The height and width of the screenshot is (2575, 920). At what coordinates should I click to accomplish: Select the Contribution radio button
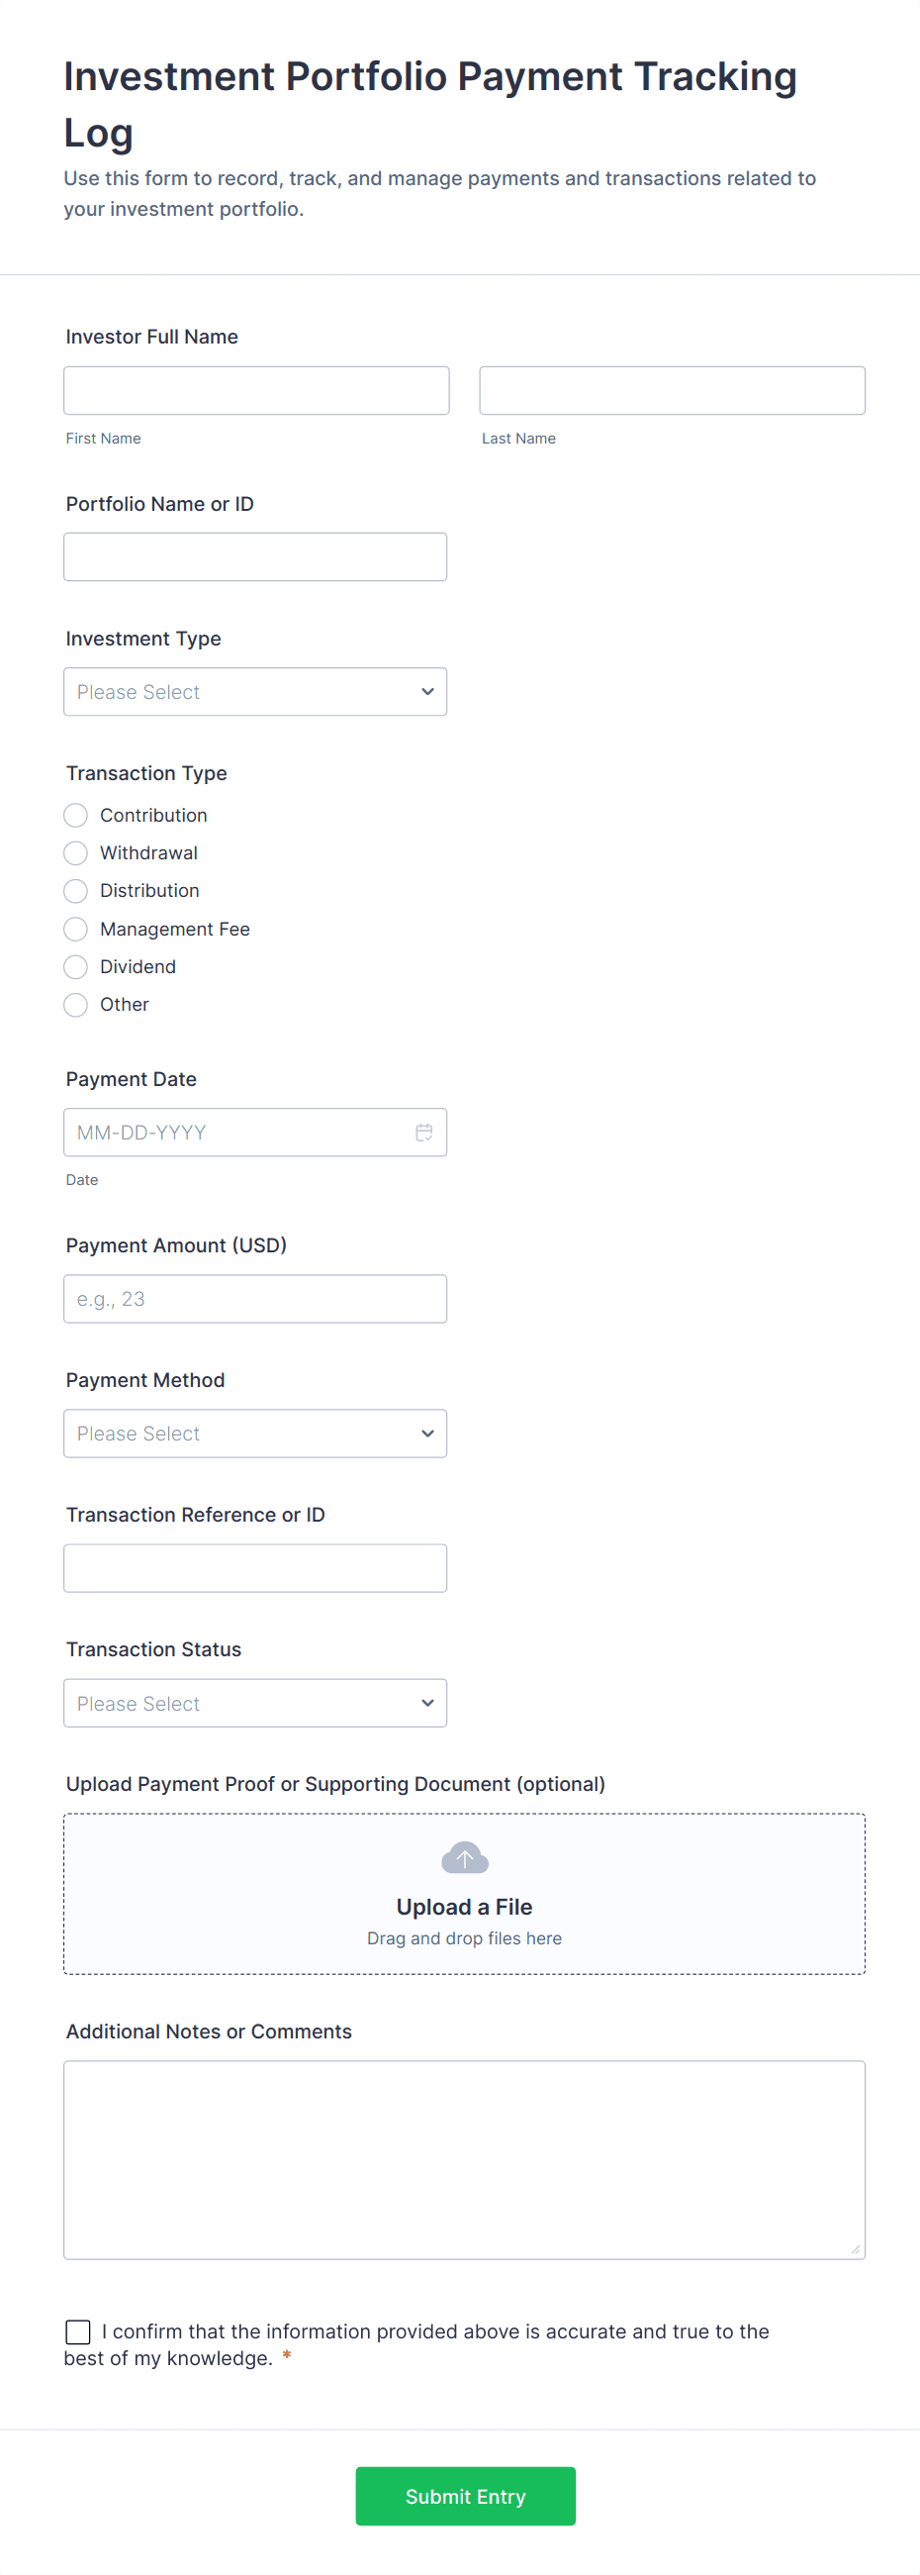click(x=76, y=816)
